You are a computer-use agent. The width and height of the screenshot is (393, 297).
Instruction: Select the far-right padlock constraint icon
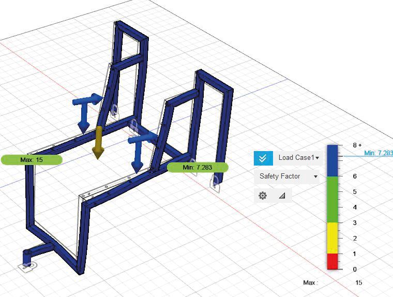coord(215,184)
